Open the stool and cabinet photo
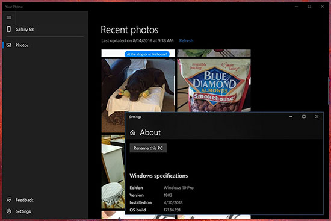This screenshot has height=221, width=331. [x=113, y=172]
